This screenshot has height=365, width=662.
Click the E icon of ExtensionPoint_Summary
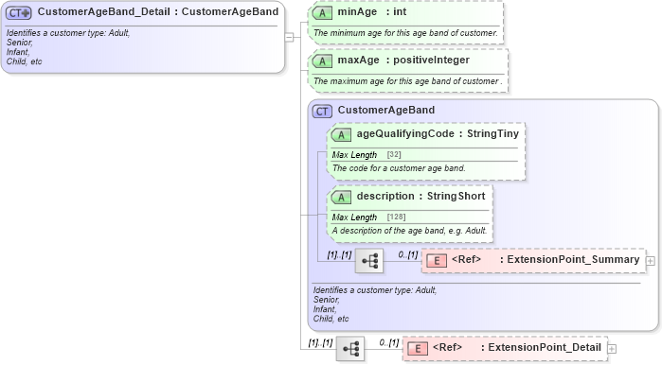pos(437,261)
